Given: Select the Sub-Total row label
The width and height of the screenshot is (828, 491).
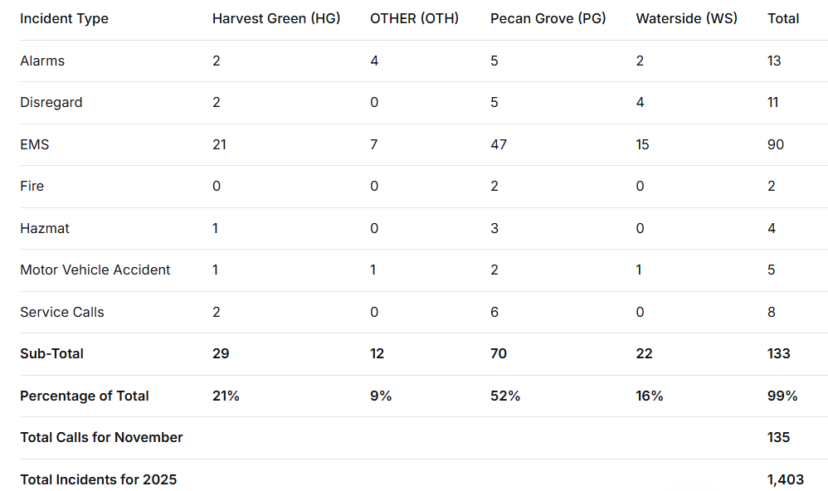Looking at the screenshot, I should 51,353.
